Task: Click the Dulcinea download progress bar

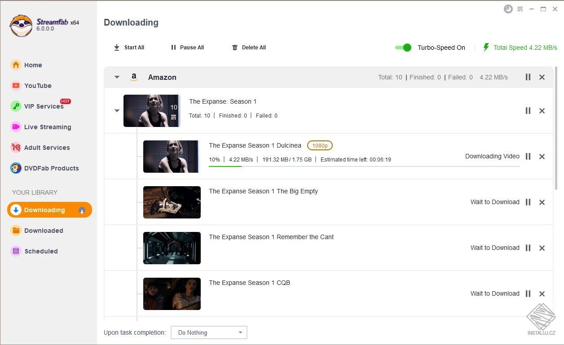Action: pyautogui.click(x=364, y=166)
